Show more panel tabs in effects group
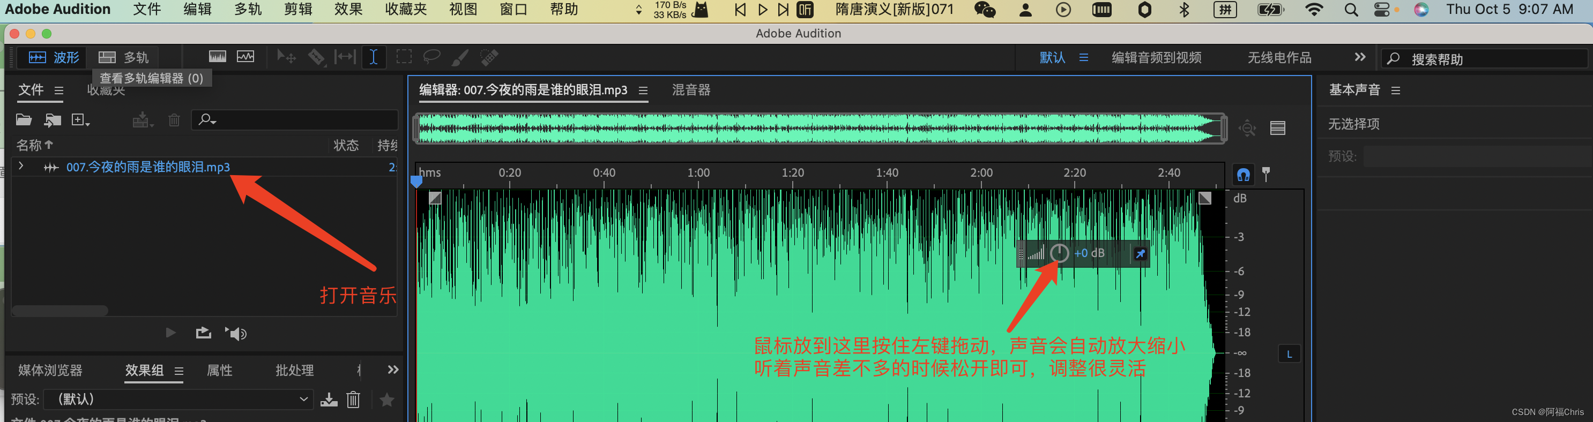The width and height of the screenshot is (1593, 422). pos(393,370)
